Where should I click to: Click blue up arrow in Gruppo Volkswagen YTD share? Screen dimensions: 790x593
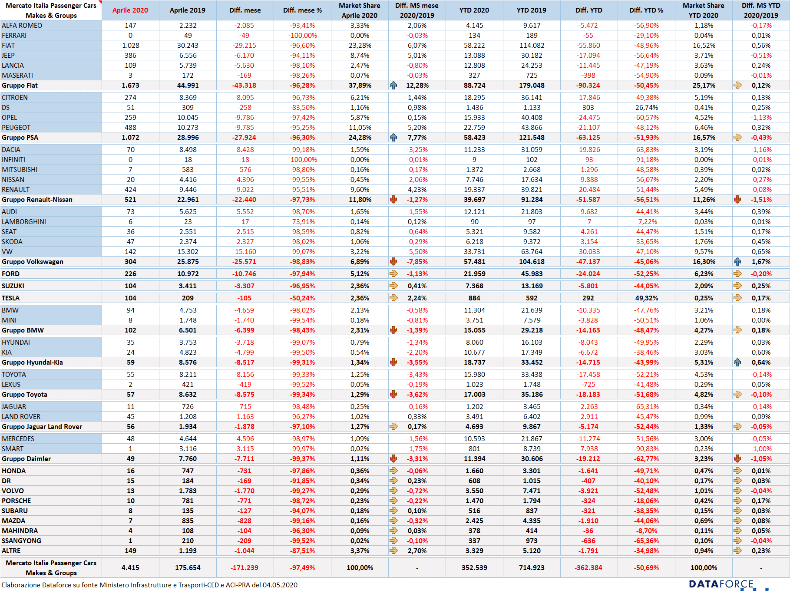tap(737, 262)
